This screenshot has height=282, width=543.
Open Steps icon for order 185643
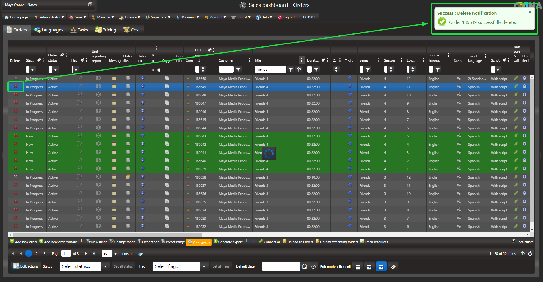point(459,136)
